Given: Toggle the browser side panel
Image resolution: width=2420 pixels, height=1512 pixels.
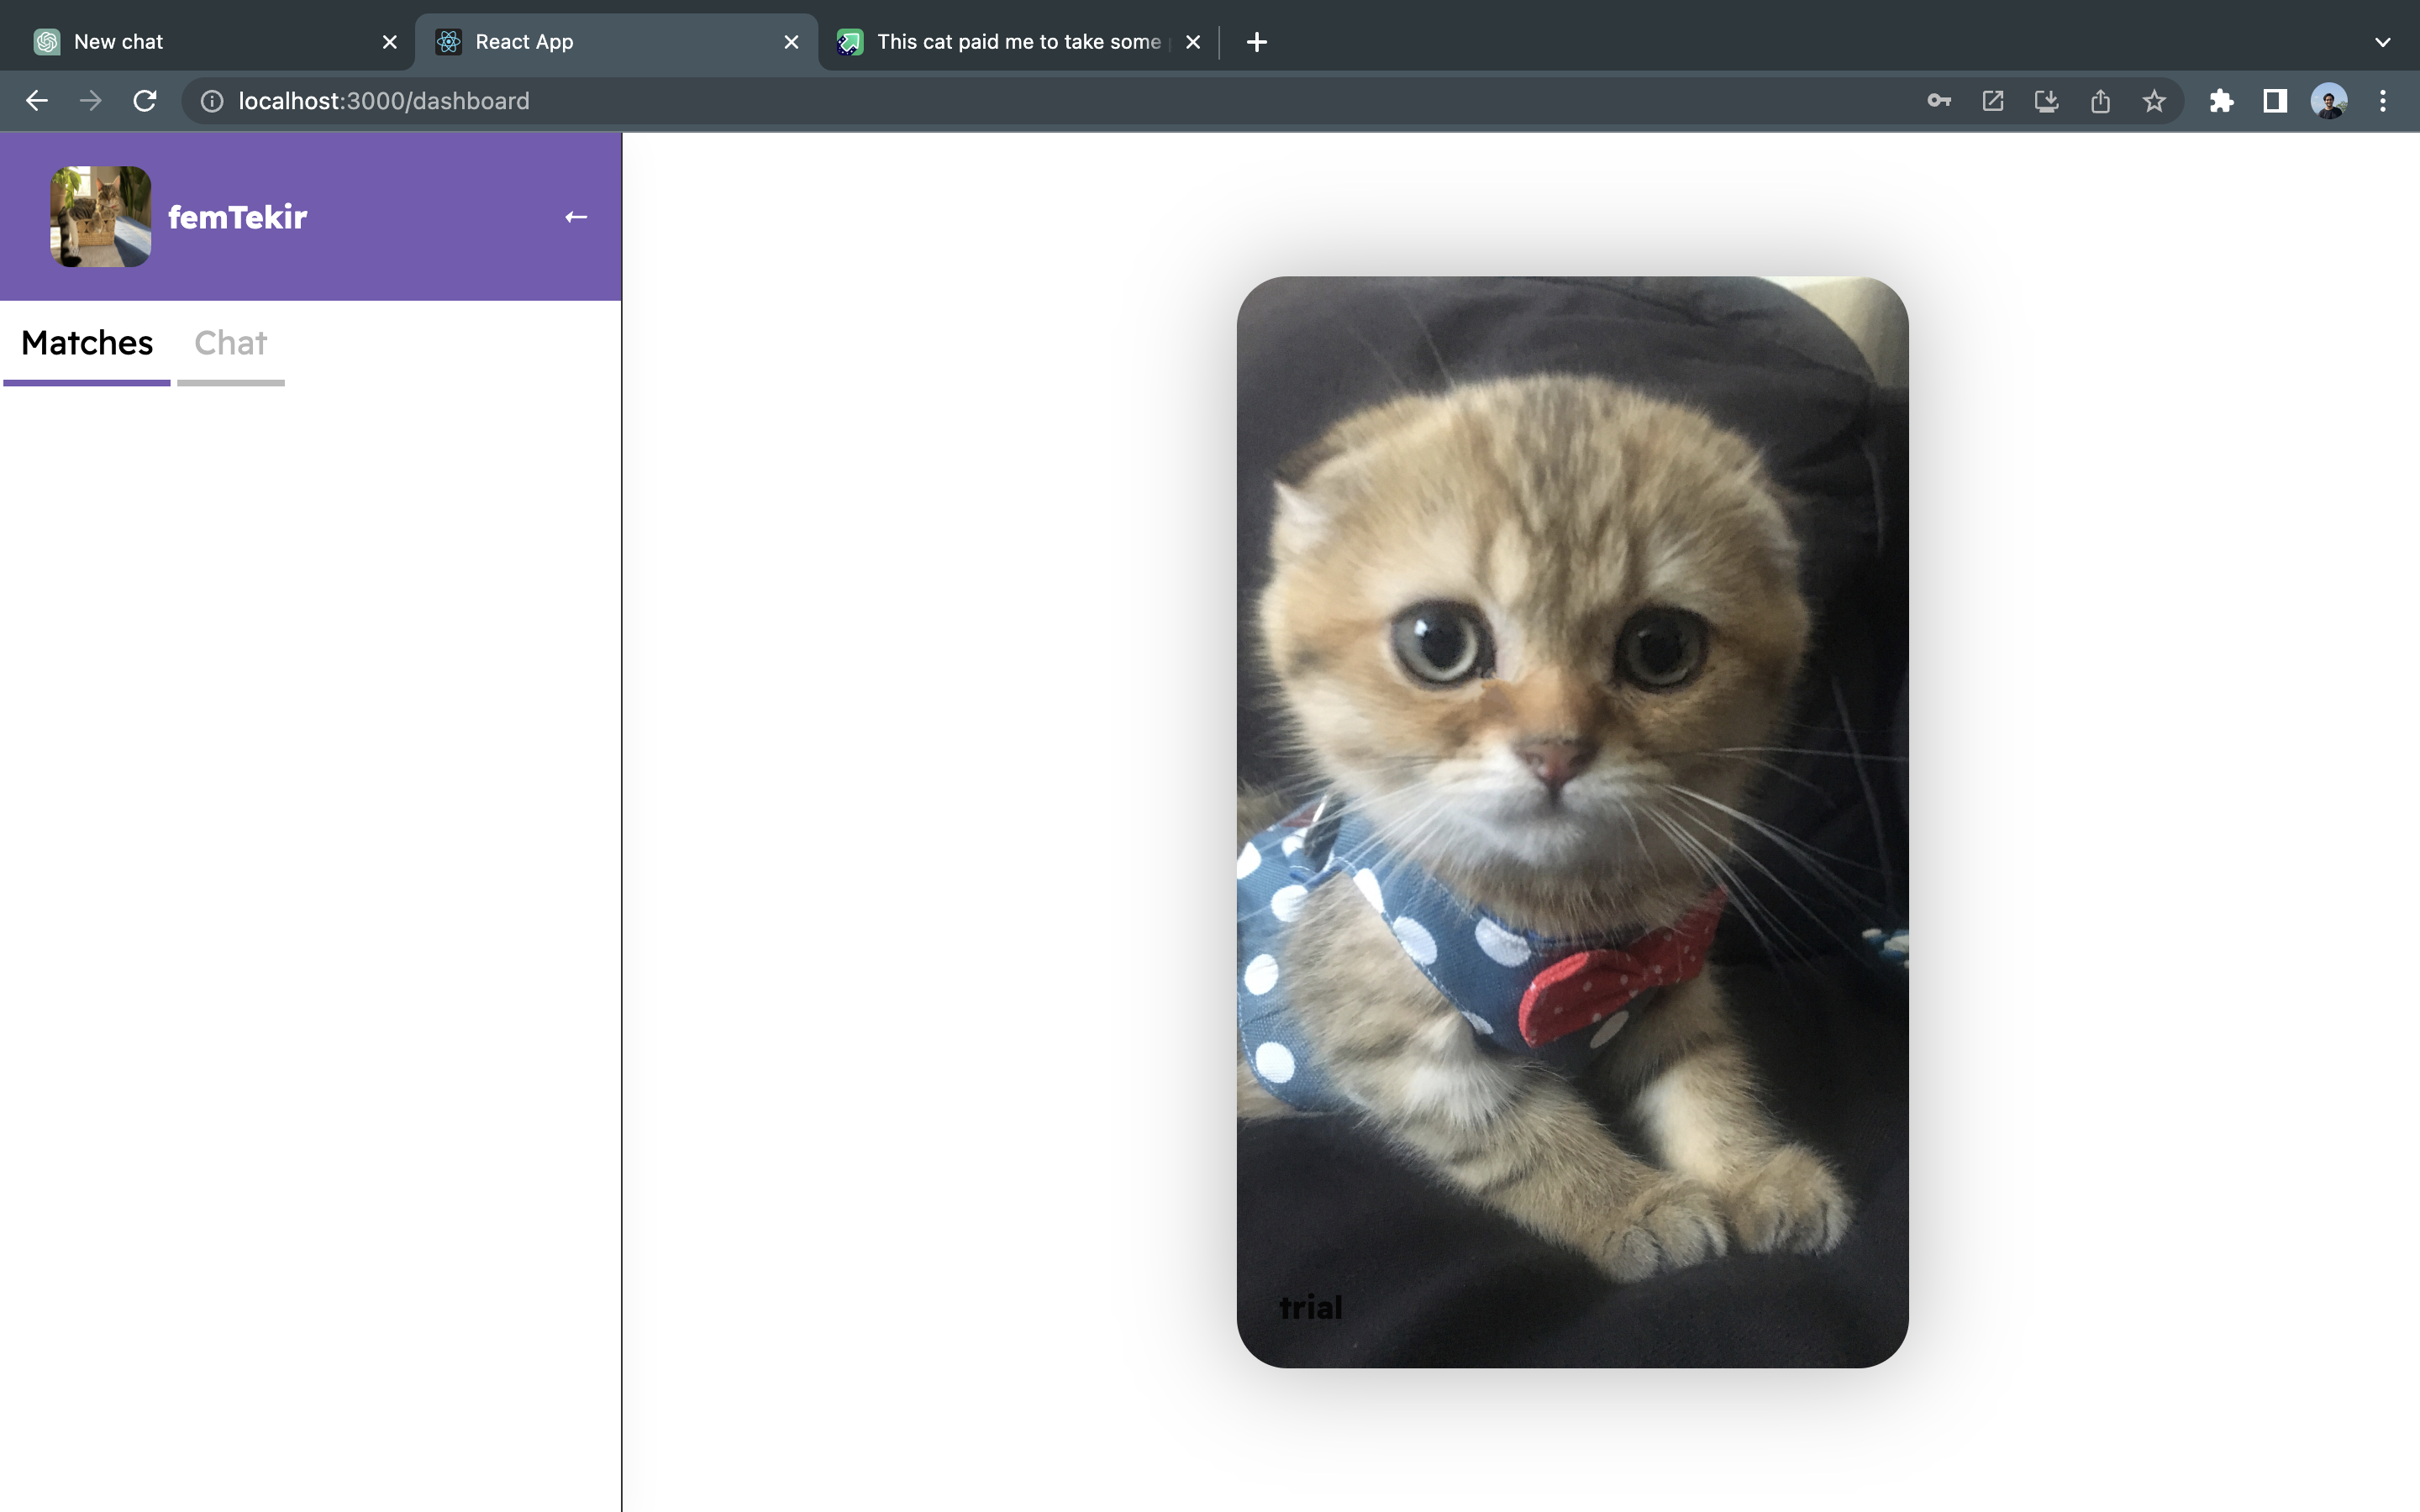Looking at the screenshot, I should tap(2275, 101).
